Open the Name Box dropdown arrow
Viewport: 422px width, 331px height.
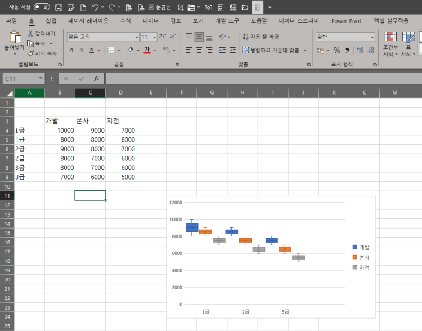(41, 78)
